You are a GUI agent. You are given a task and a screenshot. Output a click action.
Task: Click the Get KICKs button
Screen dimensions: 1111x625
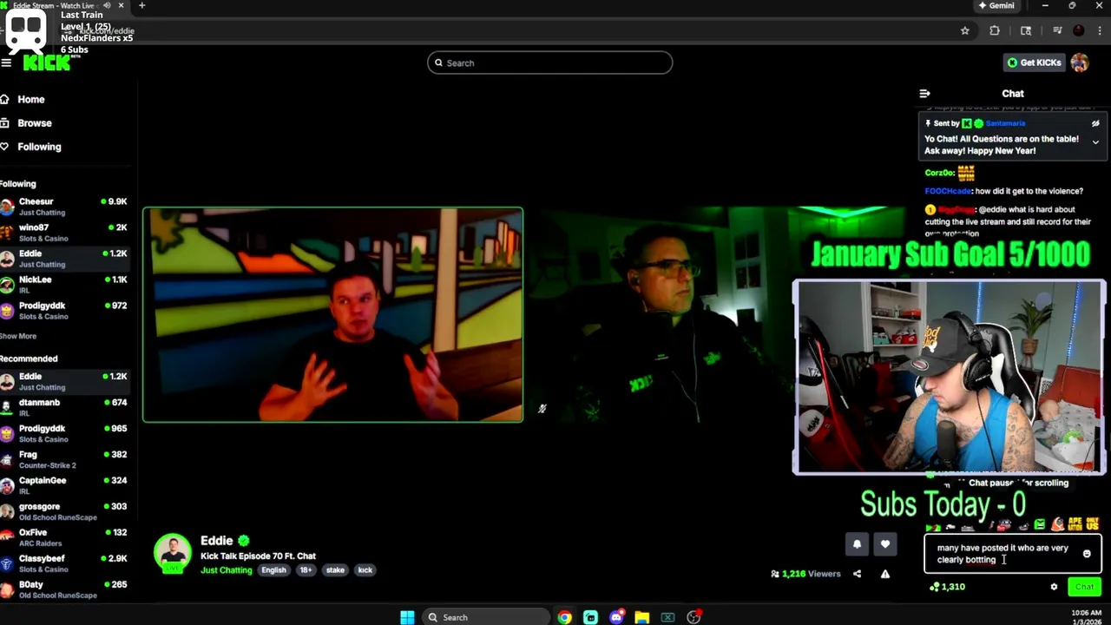(1034, 62)
